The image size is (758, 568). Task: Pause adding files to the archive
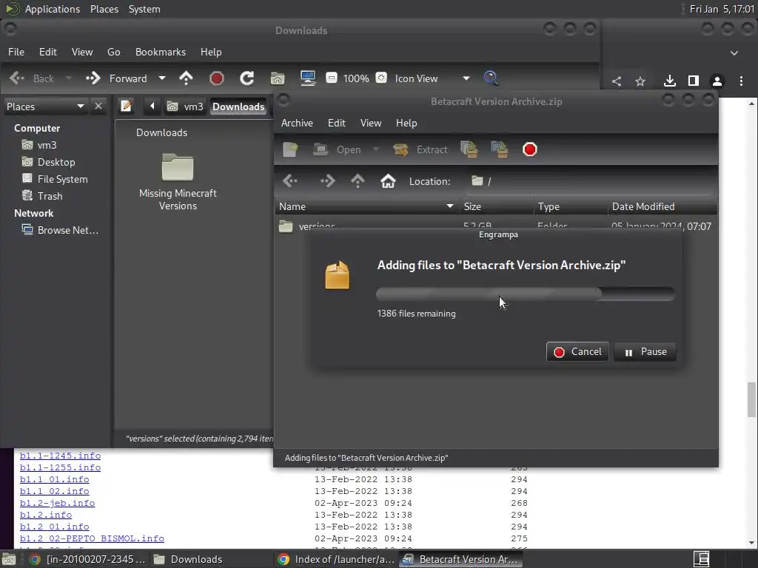click(x=645, y=351)
